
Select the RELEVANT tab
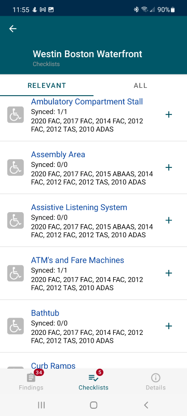pyautogui.click(x=47, y=85)
